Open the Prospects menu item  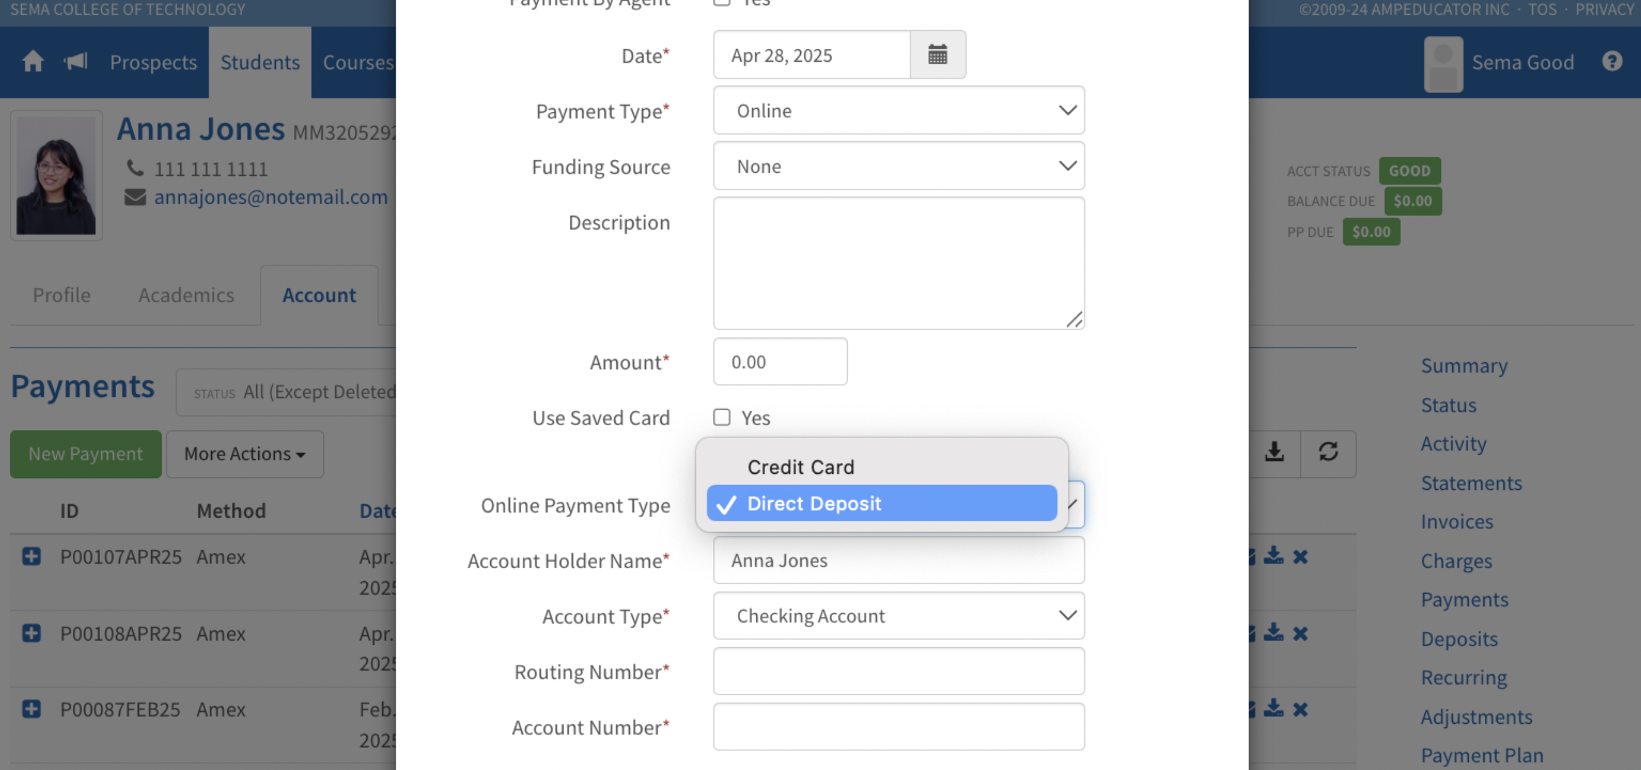pos(153,62)
